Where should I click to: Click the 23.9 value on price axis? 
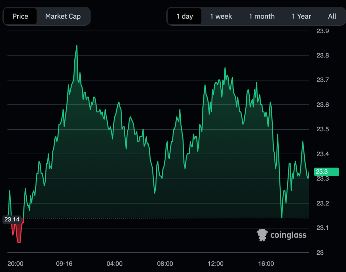click(x=322, y=31)
